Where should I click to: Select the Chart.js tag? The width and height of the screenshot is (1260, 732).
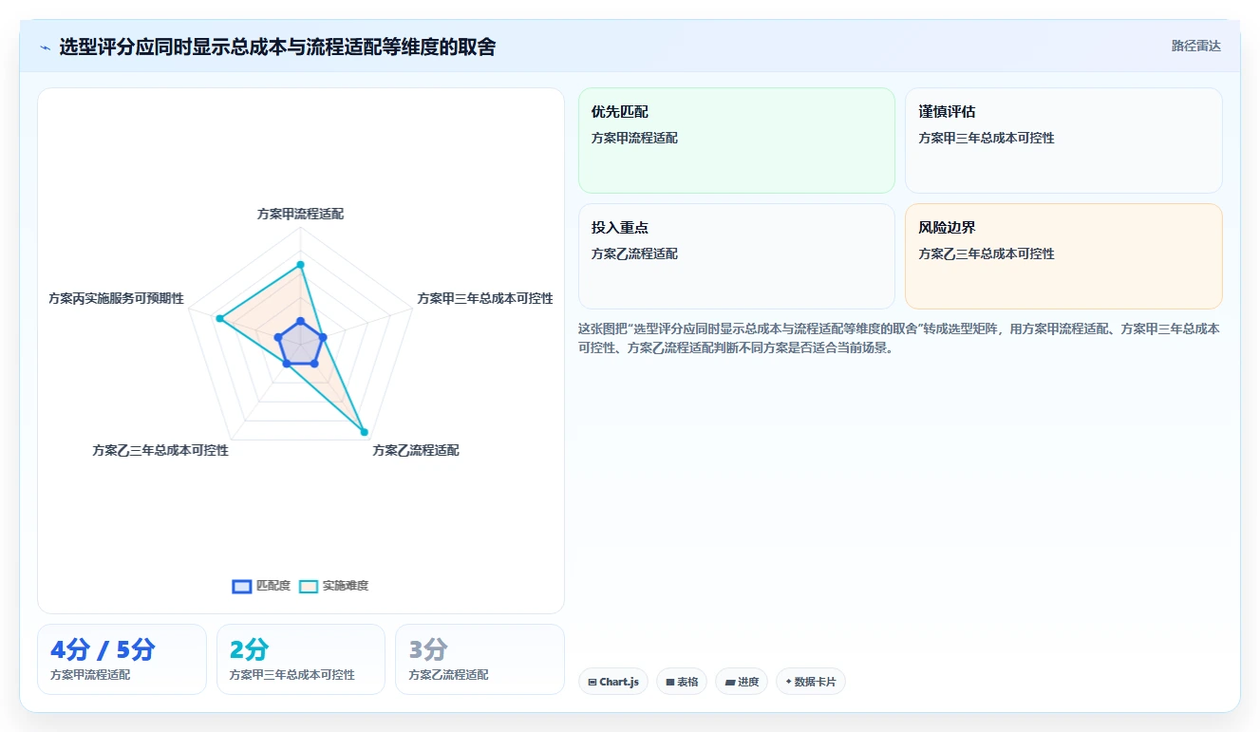[x=613, y=682]
